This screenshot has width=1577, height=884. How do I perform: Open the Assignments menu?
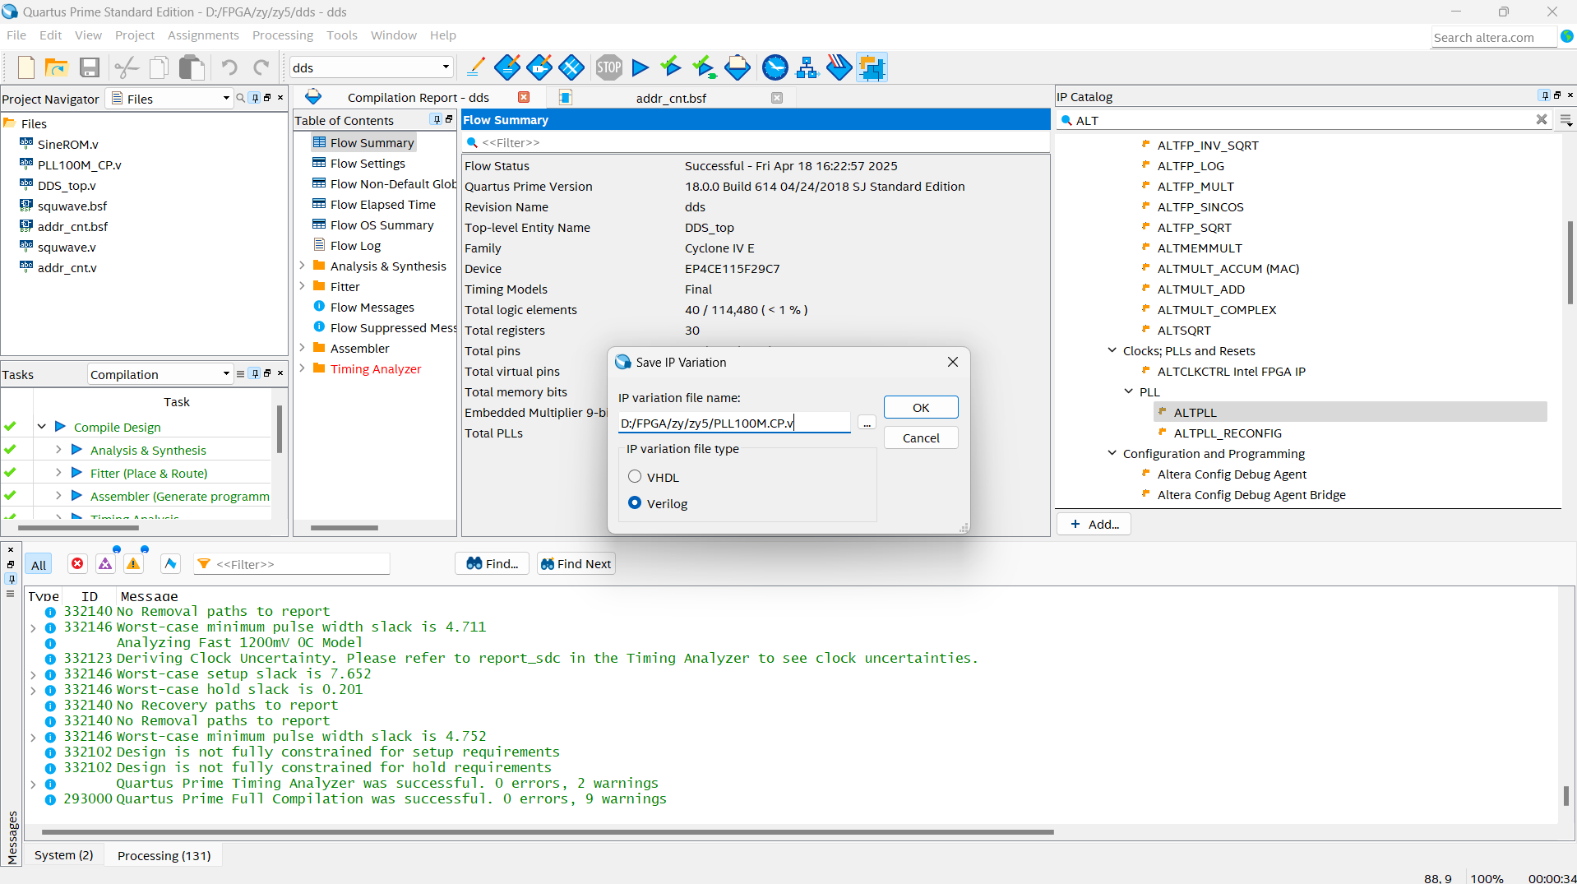203,35
